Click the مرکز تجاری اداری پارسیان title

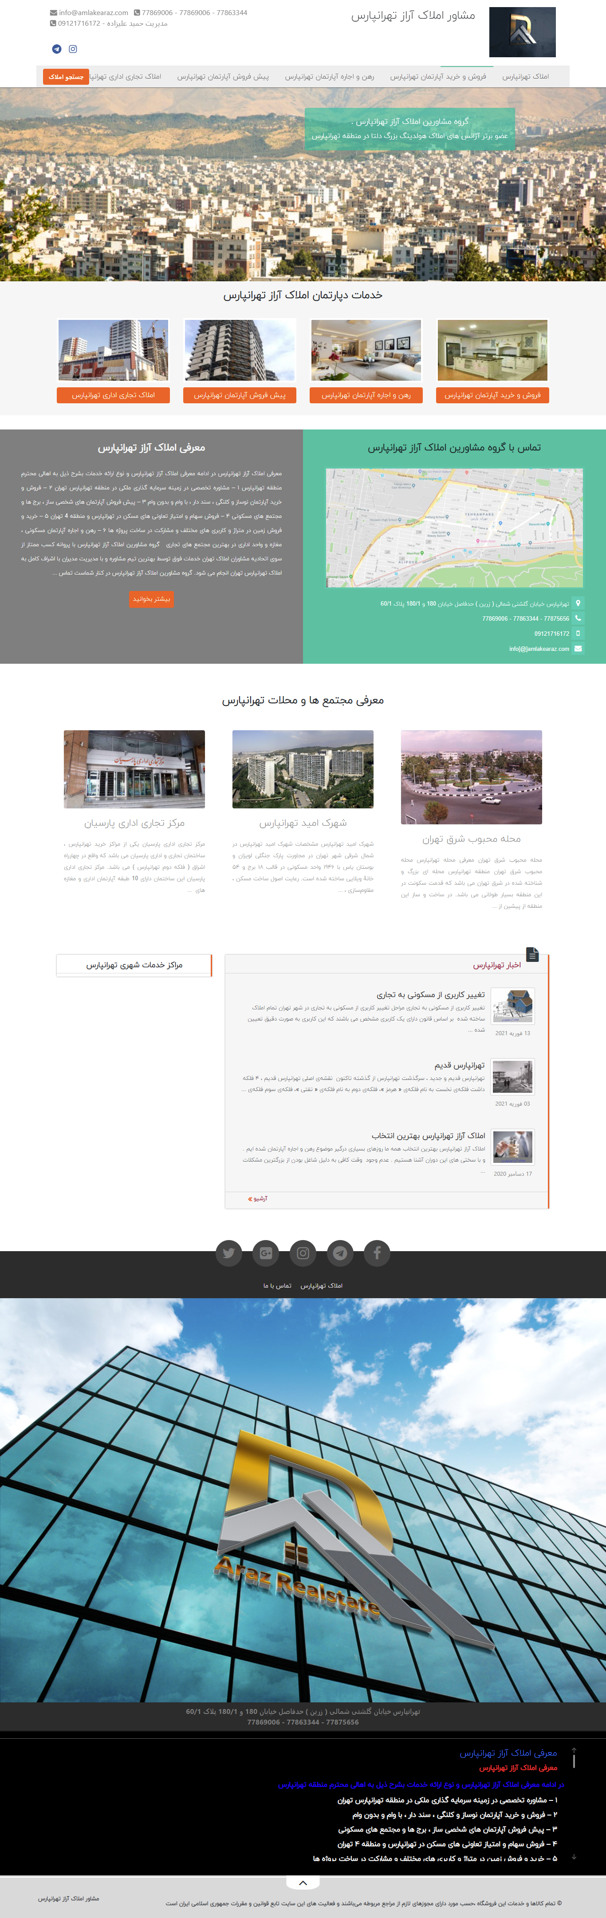tap(134, 823)
